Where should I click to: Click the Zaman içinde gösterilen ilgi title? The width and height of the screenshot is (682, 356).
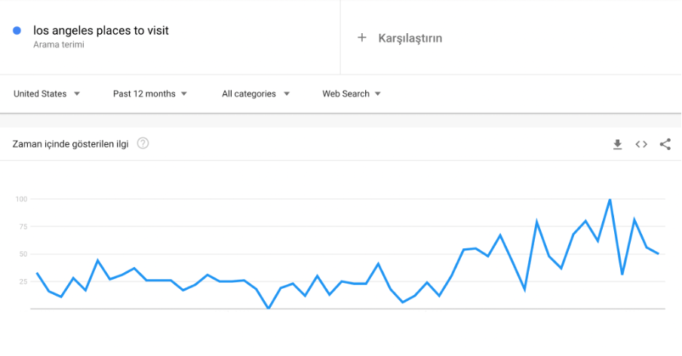coord(70,144)
